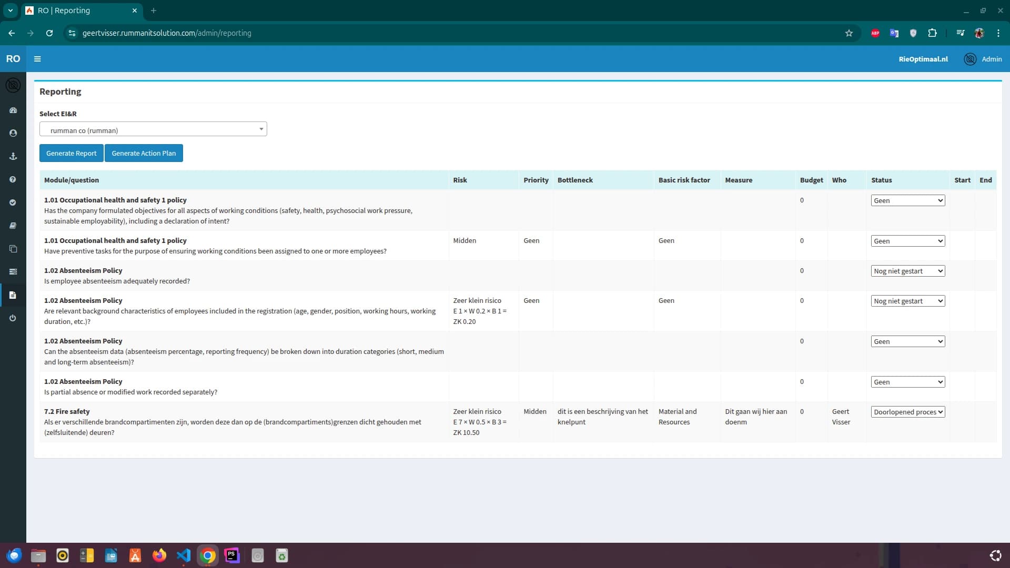
Task: Open status dropdown for first 1.01 policy row
Action: (x=907, y=200)
